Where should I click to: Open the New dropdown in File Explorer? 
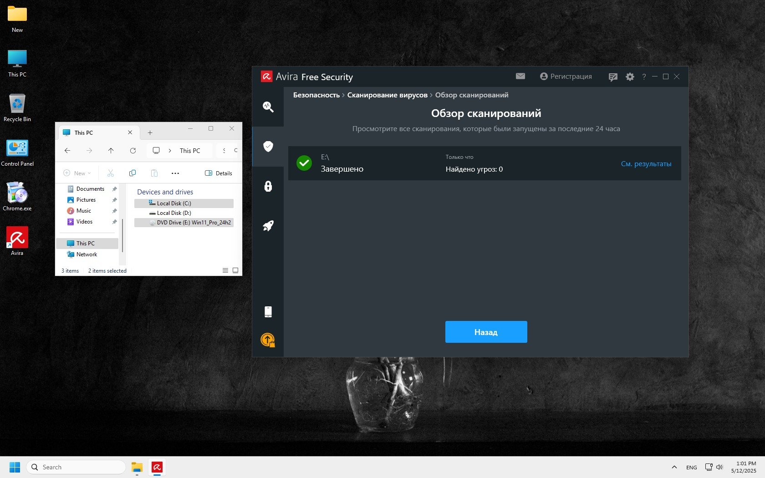pos(77,173)
